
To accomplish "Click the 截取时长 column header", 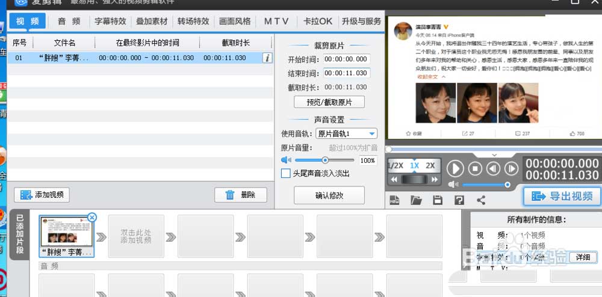I will 236,43.
